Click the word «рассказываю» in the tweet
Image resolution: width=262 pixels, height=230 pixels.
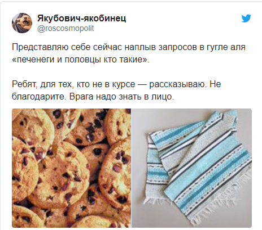177,84
